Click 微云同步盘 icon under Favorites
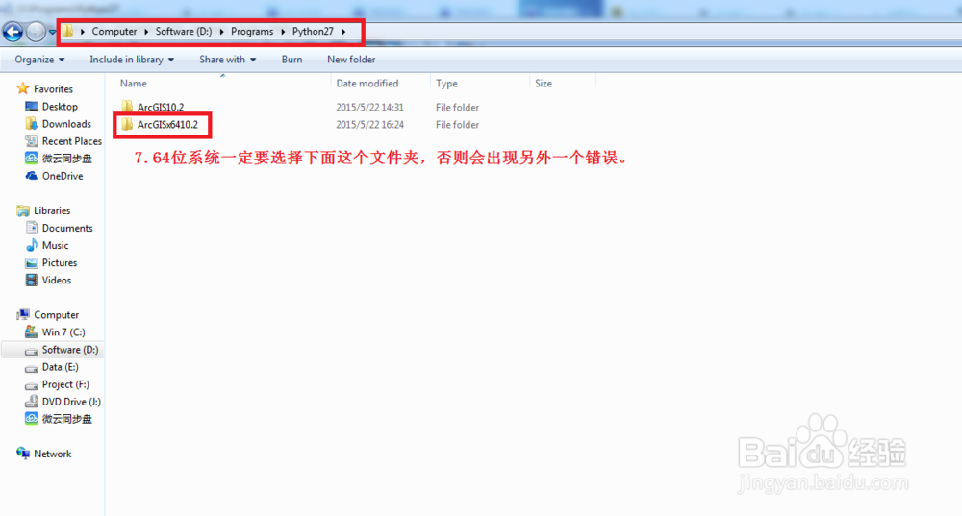 pyautogui.click(x=32, y=159)
